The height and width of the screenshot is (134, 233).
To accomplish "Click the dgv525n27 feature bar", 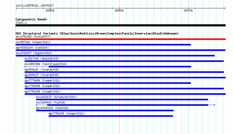I will click(x=125, y=78).
